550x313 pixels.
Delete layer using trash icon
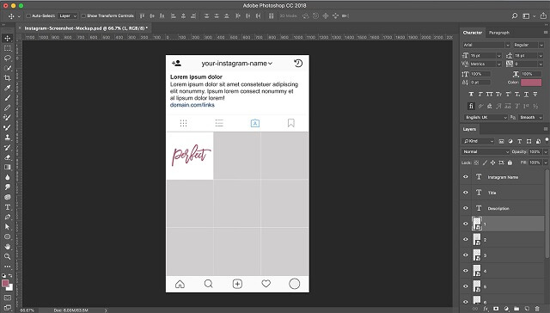(x=537, y=309)
